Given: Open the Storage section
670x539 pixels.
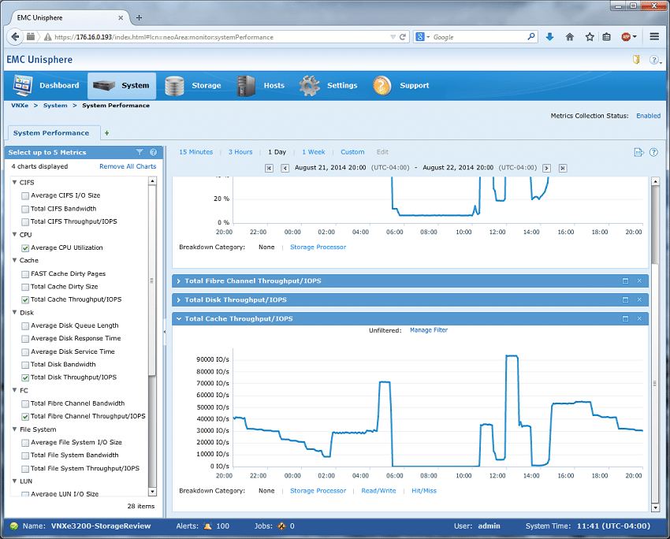Looking at the screenshot, I should 193,85.
